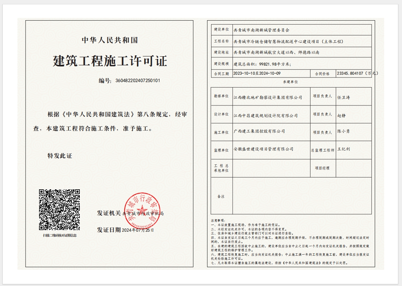Screen dimensions: 402x286
Task: Click the supervisor 安徽盛世建设项目管理有限公司
Action: tap(263, 149)
